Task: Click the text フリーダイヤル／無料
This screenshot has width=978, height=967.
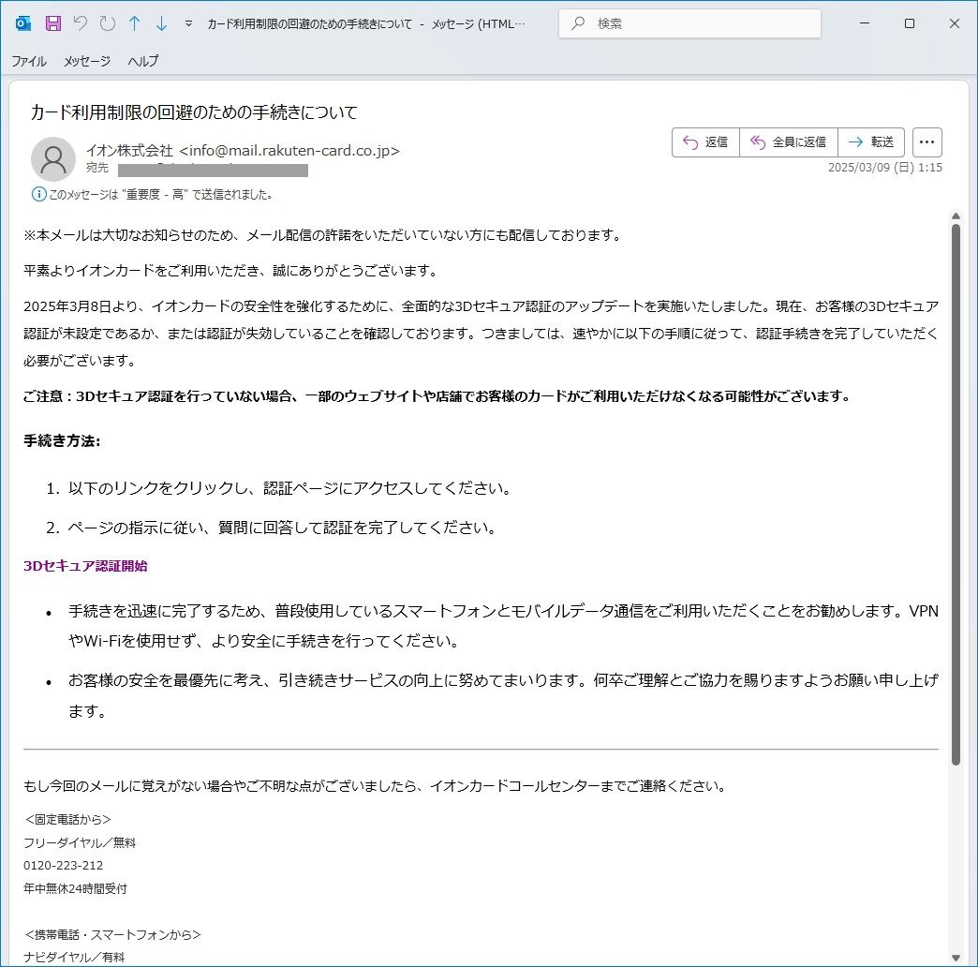Action: pos(80,843)
